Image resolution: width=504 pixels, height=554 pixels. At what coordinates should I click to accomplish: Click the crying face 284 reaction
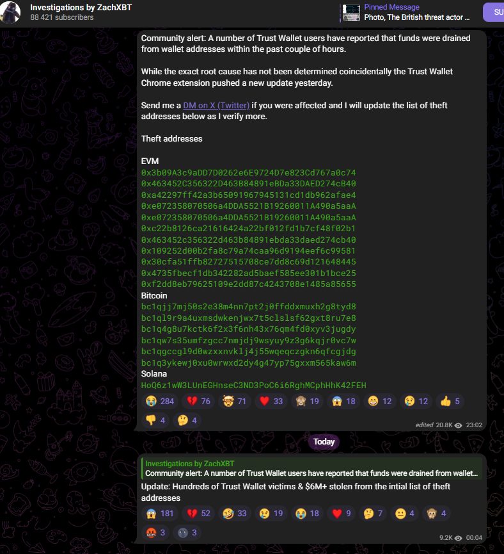[160, 401]
